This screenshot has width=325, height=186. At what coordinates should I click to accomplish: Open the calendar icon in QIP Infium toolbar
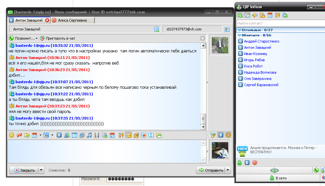(270, 15)
